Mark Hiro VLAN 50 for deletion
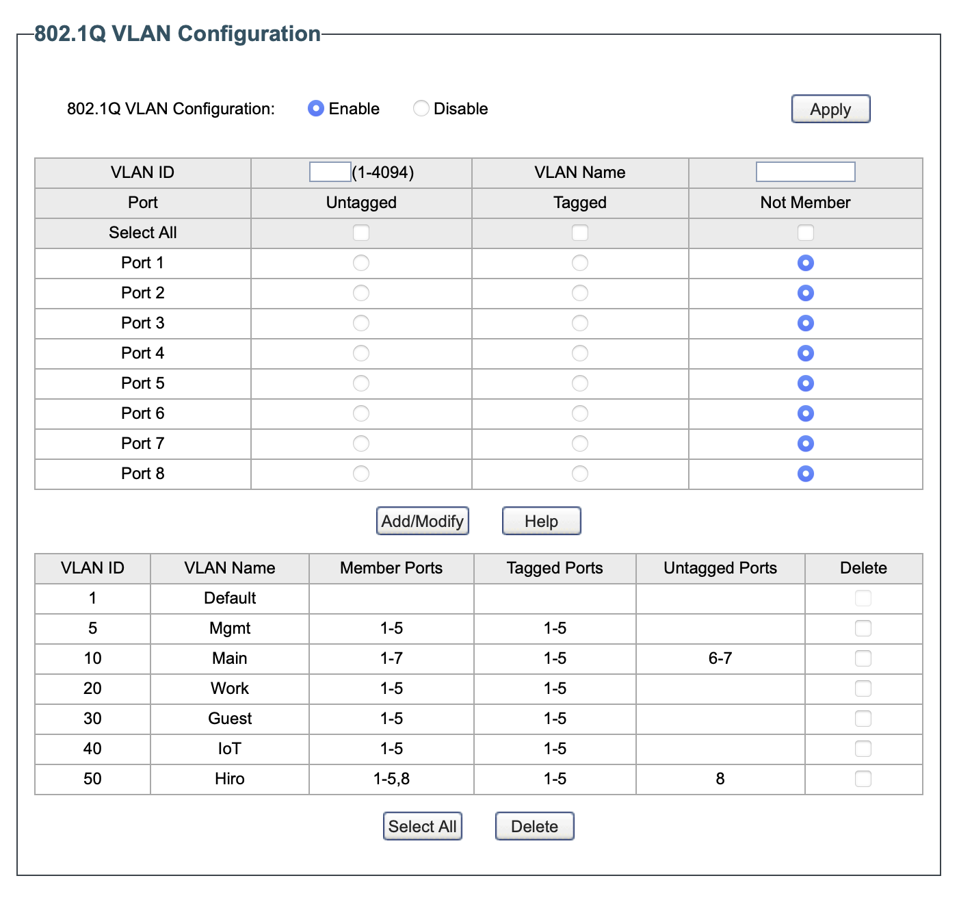959x902 pixels. [x=863, y=779]
